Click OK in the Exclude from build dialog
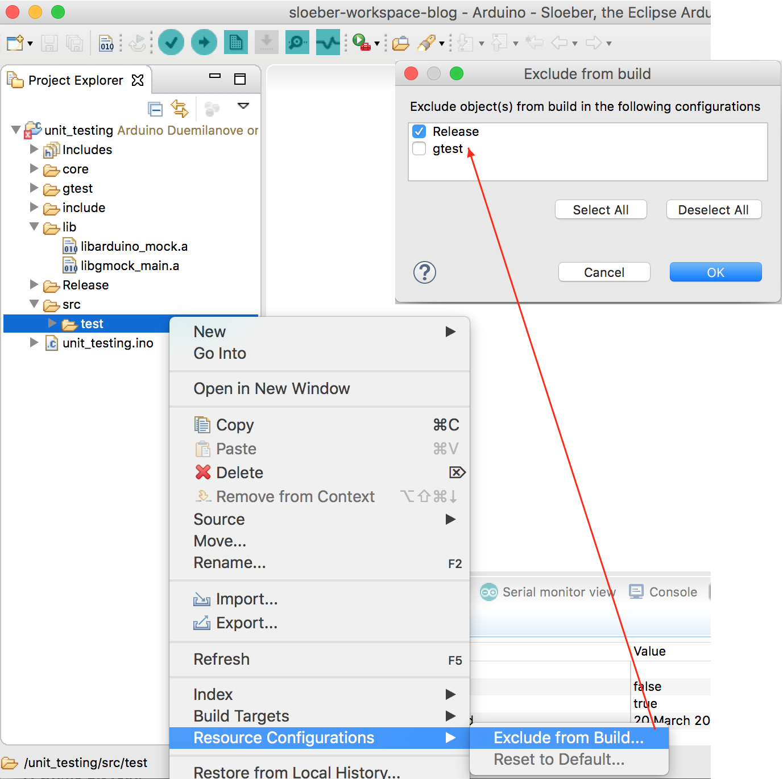The height and width of the screenshot is (779, 783). click(x=715, y=272)
